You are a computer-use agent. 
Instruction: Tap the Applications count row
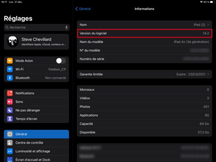pyautogui.click(x=144, y=115)
